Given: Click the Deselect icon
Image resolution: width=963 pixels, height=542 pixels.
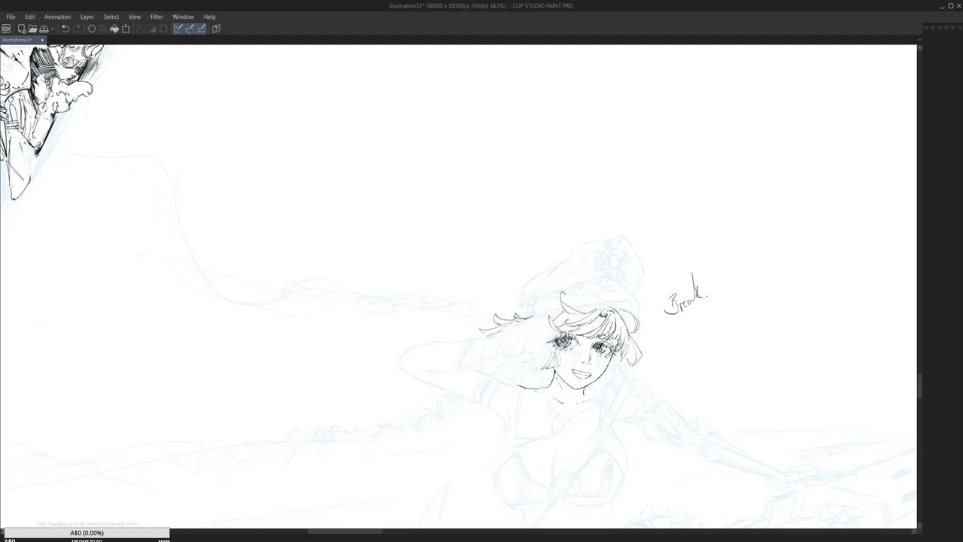Looking at the screenshot, I should (x=140, y=29).
